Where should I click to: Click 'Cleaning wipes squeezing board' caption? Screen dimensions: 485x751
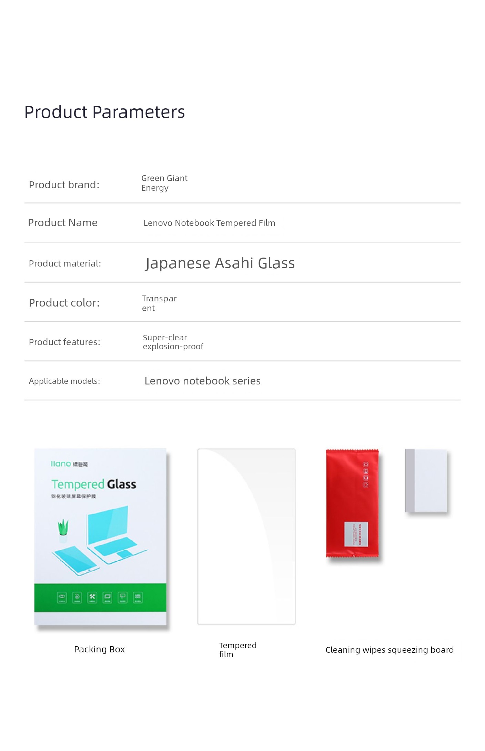coord(390,650)
